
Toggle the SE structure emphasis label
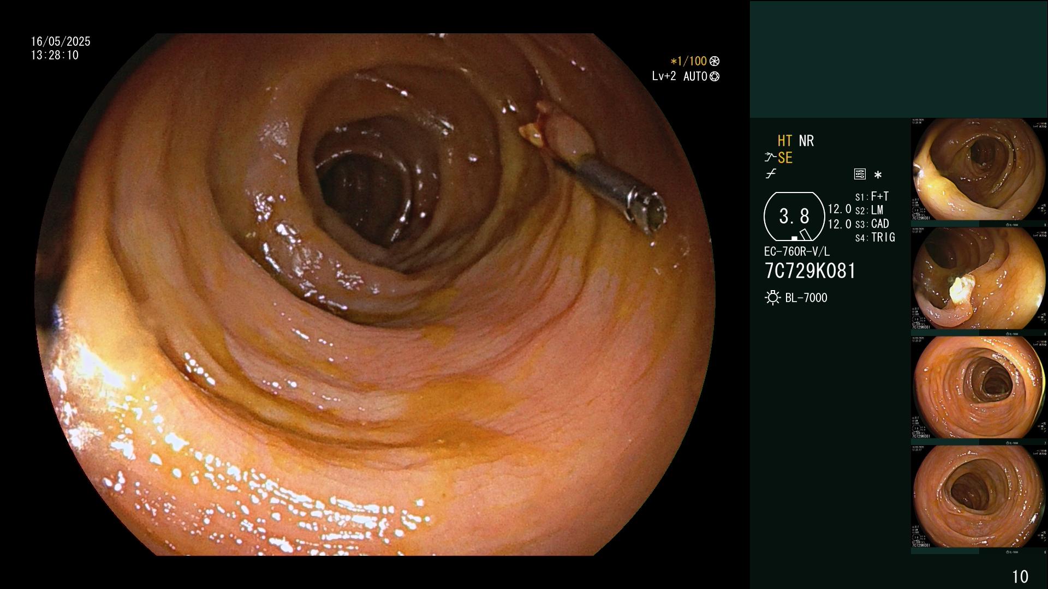point(785,158)
